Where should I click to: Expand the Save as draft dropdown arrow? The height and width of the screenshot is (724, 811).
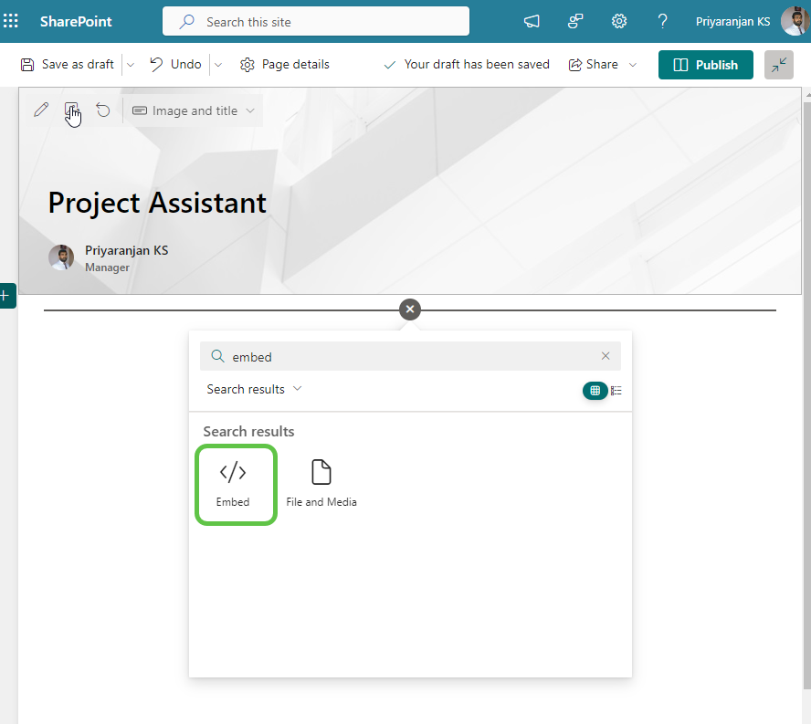tap(130, 64)
